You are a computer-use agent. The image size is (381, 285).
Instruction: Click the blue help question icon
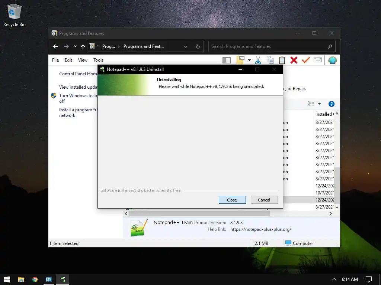[x=331, y=104]
